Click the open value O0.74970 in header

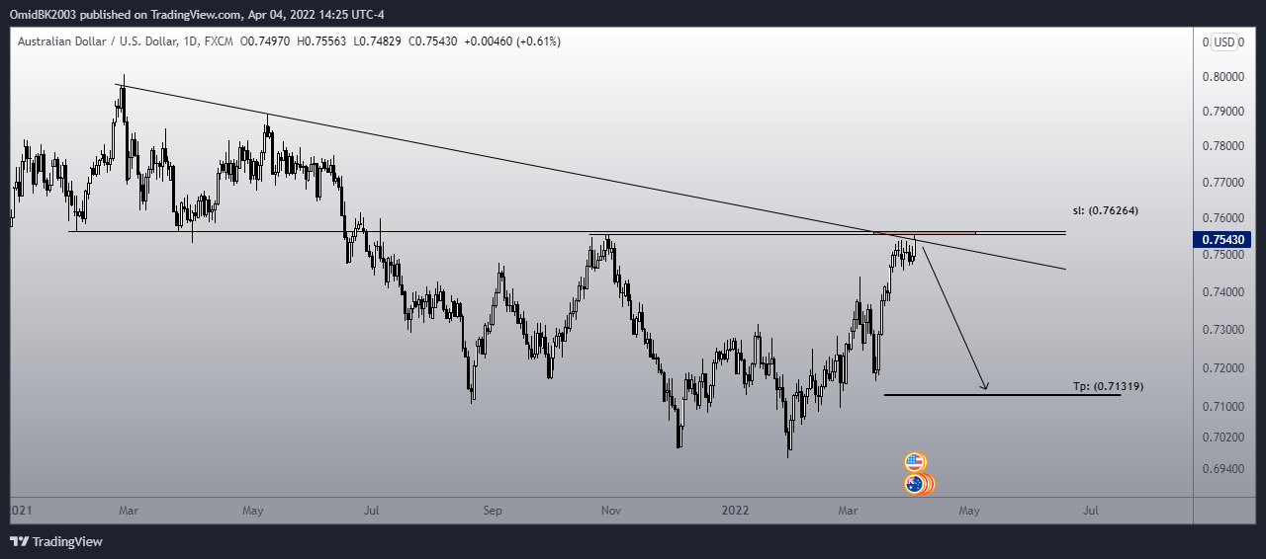[x=266, y=41]
